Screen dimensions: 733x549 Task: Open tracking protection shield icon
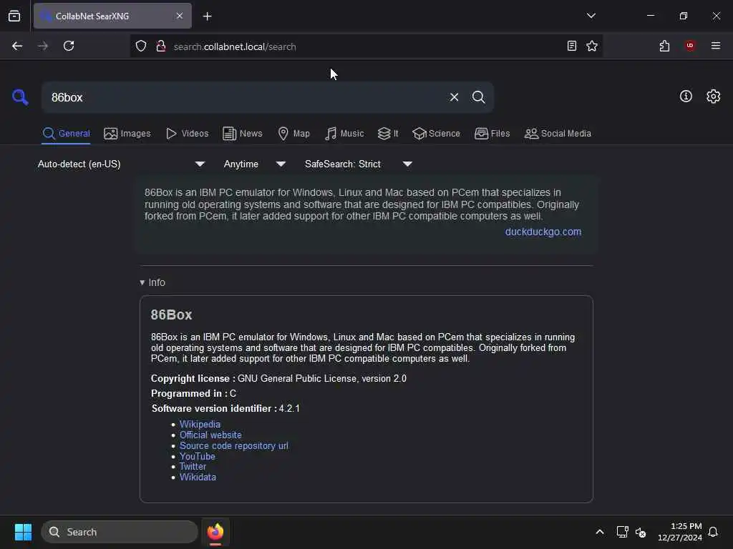click(141, 46)
